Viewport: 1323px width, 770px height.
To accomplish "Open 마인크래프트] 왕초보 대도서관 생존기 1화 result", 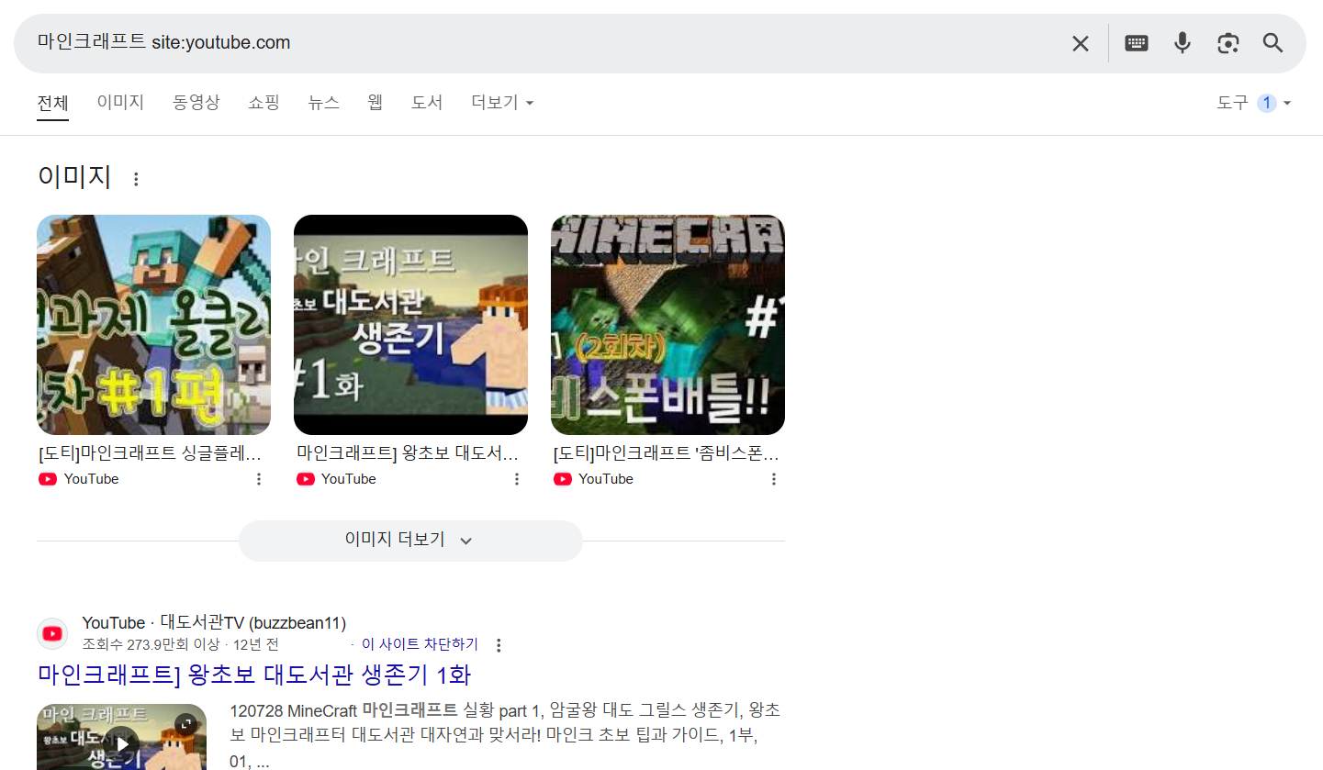I will click(x=254, y=675).
